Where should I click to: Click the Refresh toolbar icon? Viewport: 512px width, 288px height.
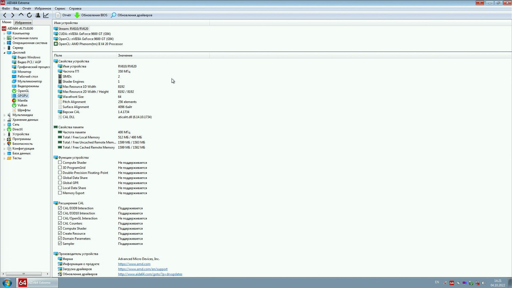click(29, 15)
